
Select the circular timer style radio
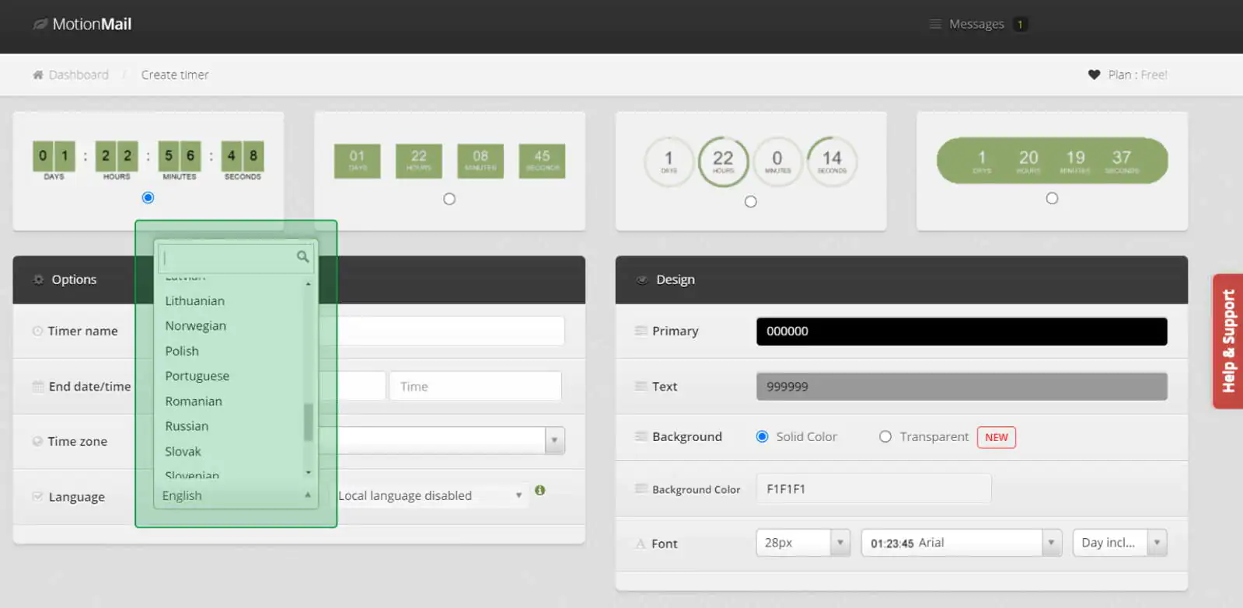pos(750,202)
